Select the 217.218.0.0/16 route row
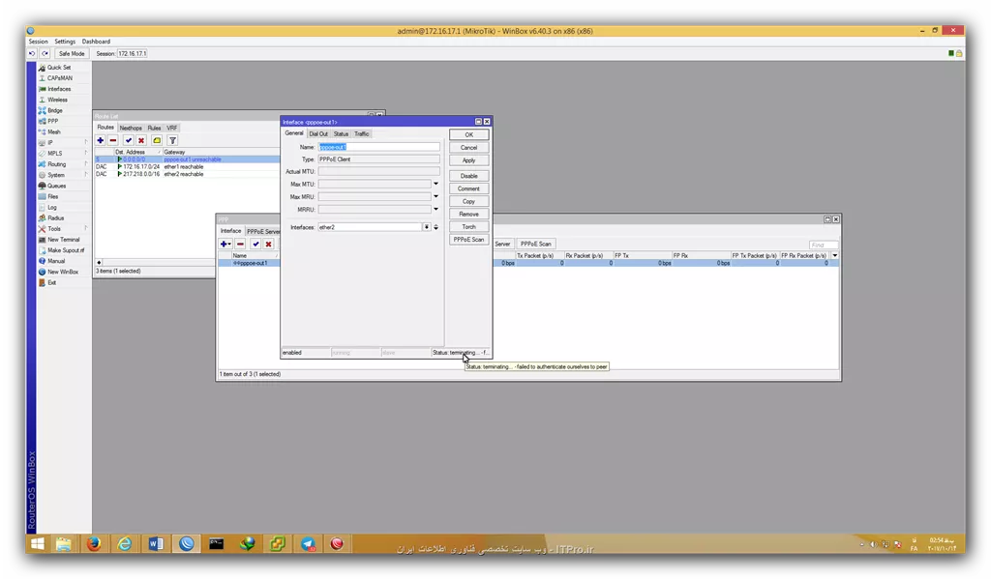 187,174
